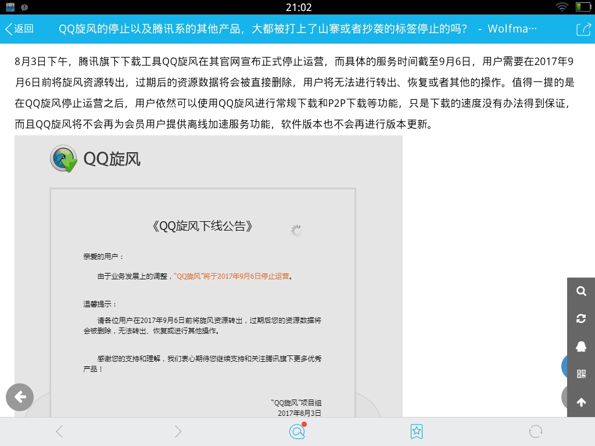Tap the 《QQ旋风下线公告》 heading
The width and height of the screenshot is (595, 446).
point(202,226)
